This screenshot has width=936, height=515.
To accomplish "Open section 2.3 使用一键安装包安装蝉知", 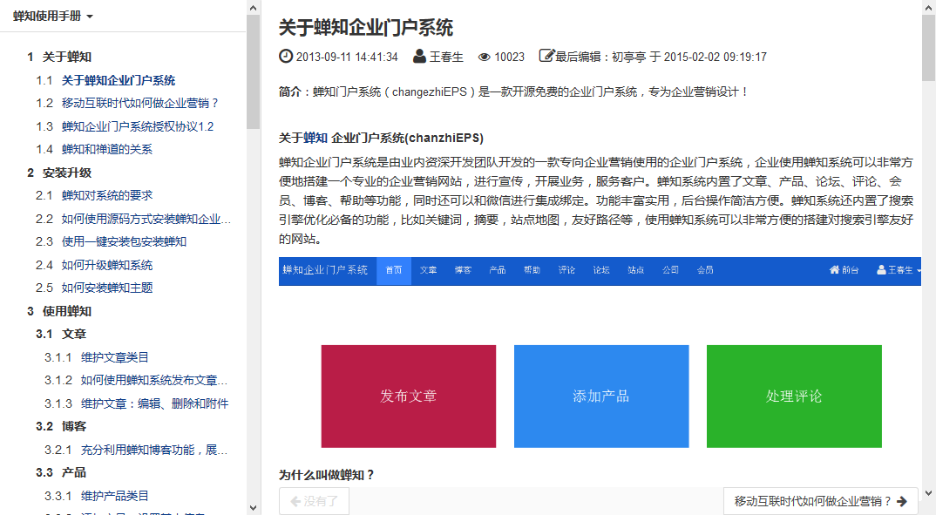I will [x=124, y=241].
